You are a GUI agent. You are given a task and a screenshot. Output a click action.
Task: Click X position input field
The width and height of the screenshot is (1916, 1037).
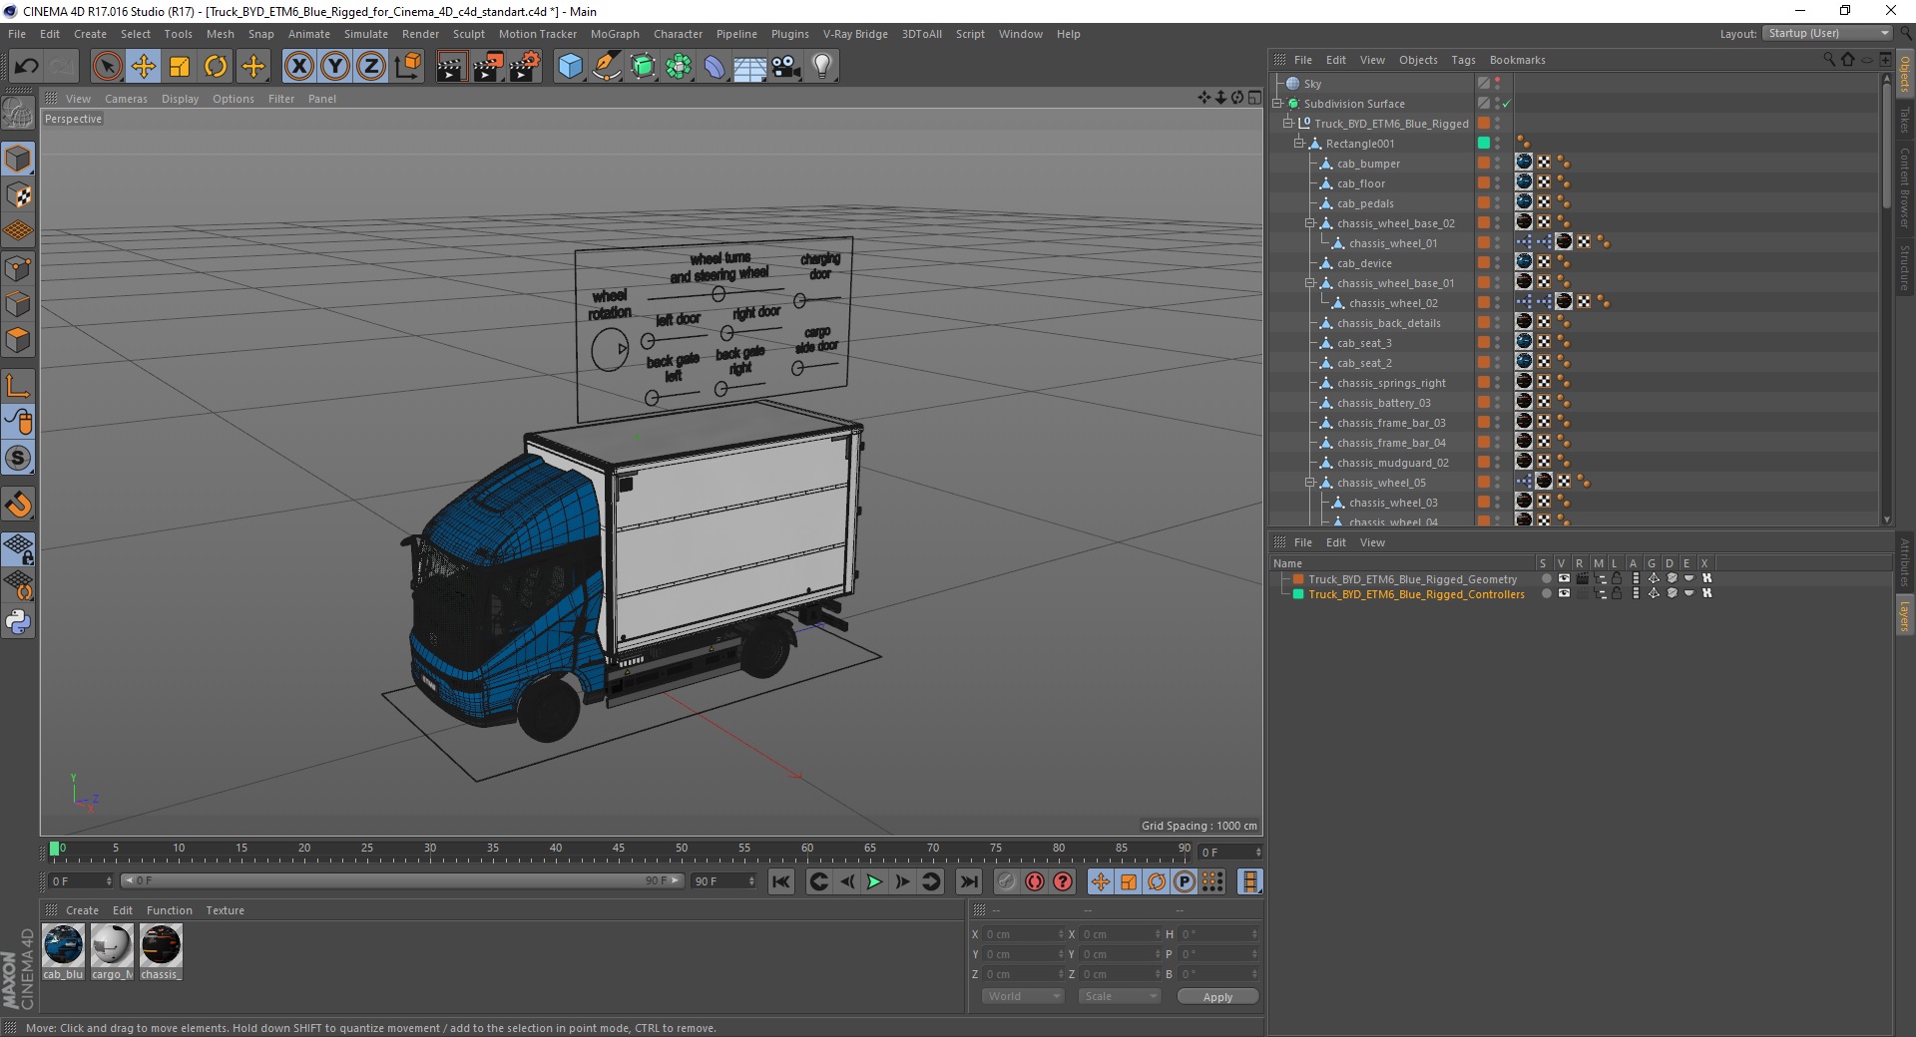(x=1023, y=934)
